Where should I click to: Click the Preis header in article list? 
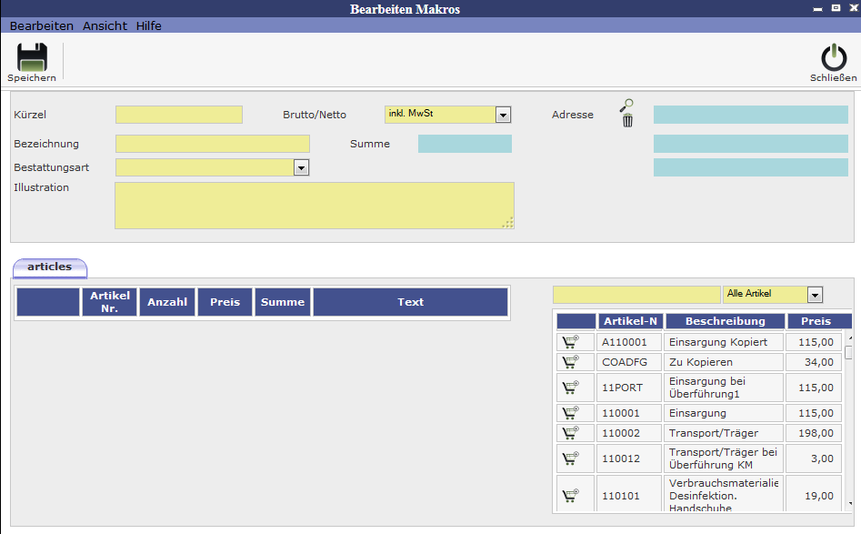click(816, 321)
